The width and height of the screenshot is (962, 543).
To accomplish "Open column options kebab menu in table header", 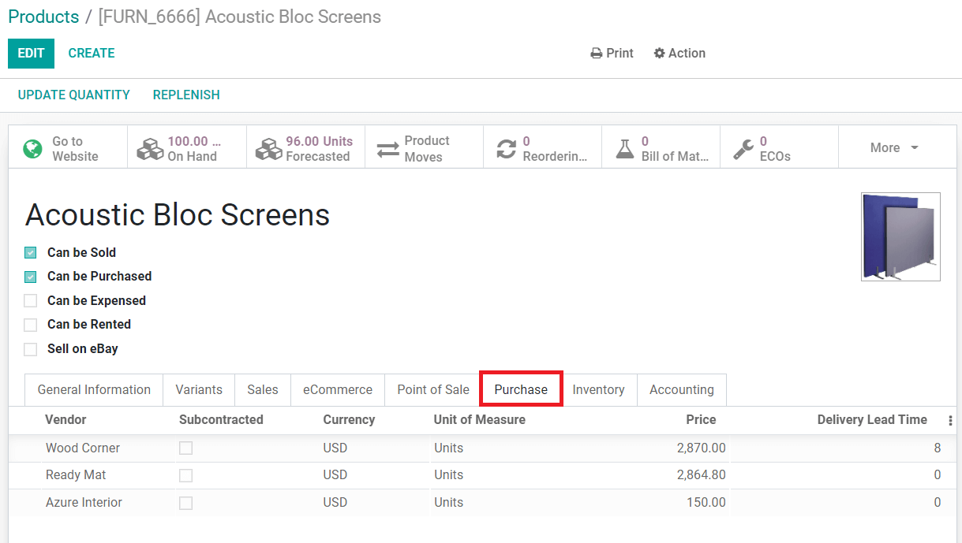I will [x=950, y=420].
